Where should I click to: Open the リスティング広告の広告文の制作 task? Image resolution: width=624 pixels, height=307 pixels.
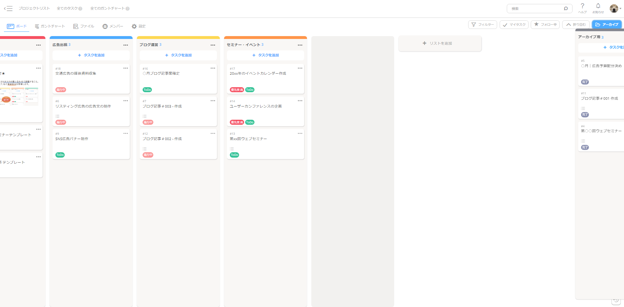click(x=91, y=111)
